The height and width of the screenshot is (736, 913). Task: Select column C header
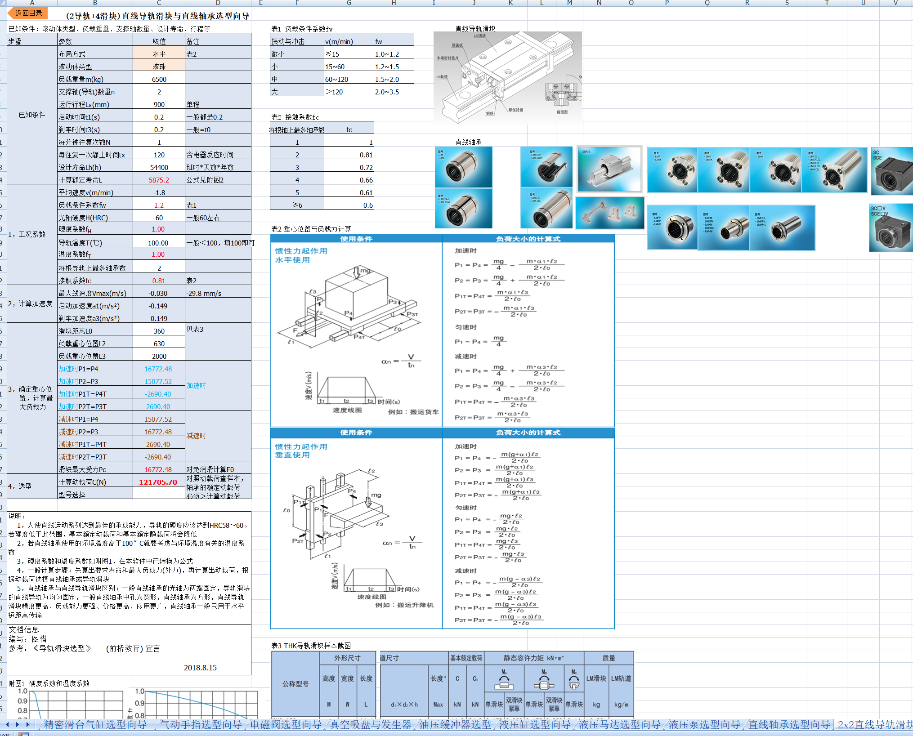tap(159, 3)
